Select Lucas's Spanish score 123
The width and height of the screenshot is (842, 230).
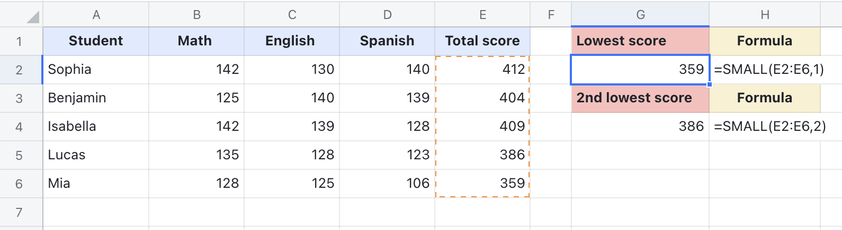(387, 155)
